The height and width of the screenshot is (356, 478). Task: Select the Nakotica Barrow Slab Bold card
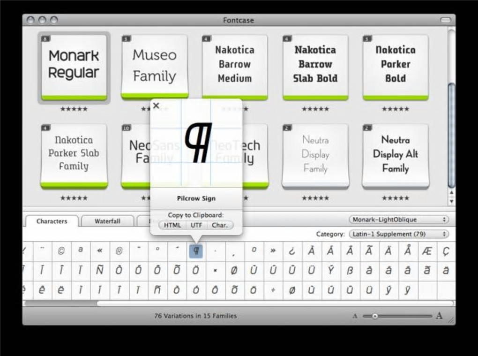click(315, 67)
